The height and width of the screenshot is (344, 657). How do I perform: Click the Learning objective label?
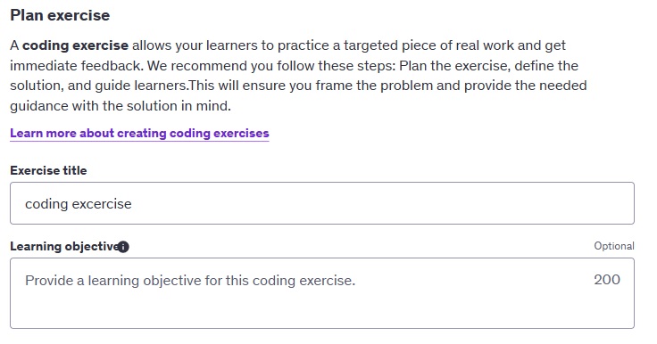(x=64, y=247)
